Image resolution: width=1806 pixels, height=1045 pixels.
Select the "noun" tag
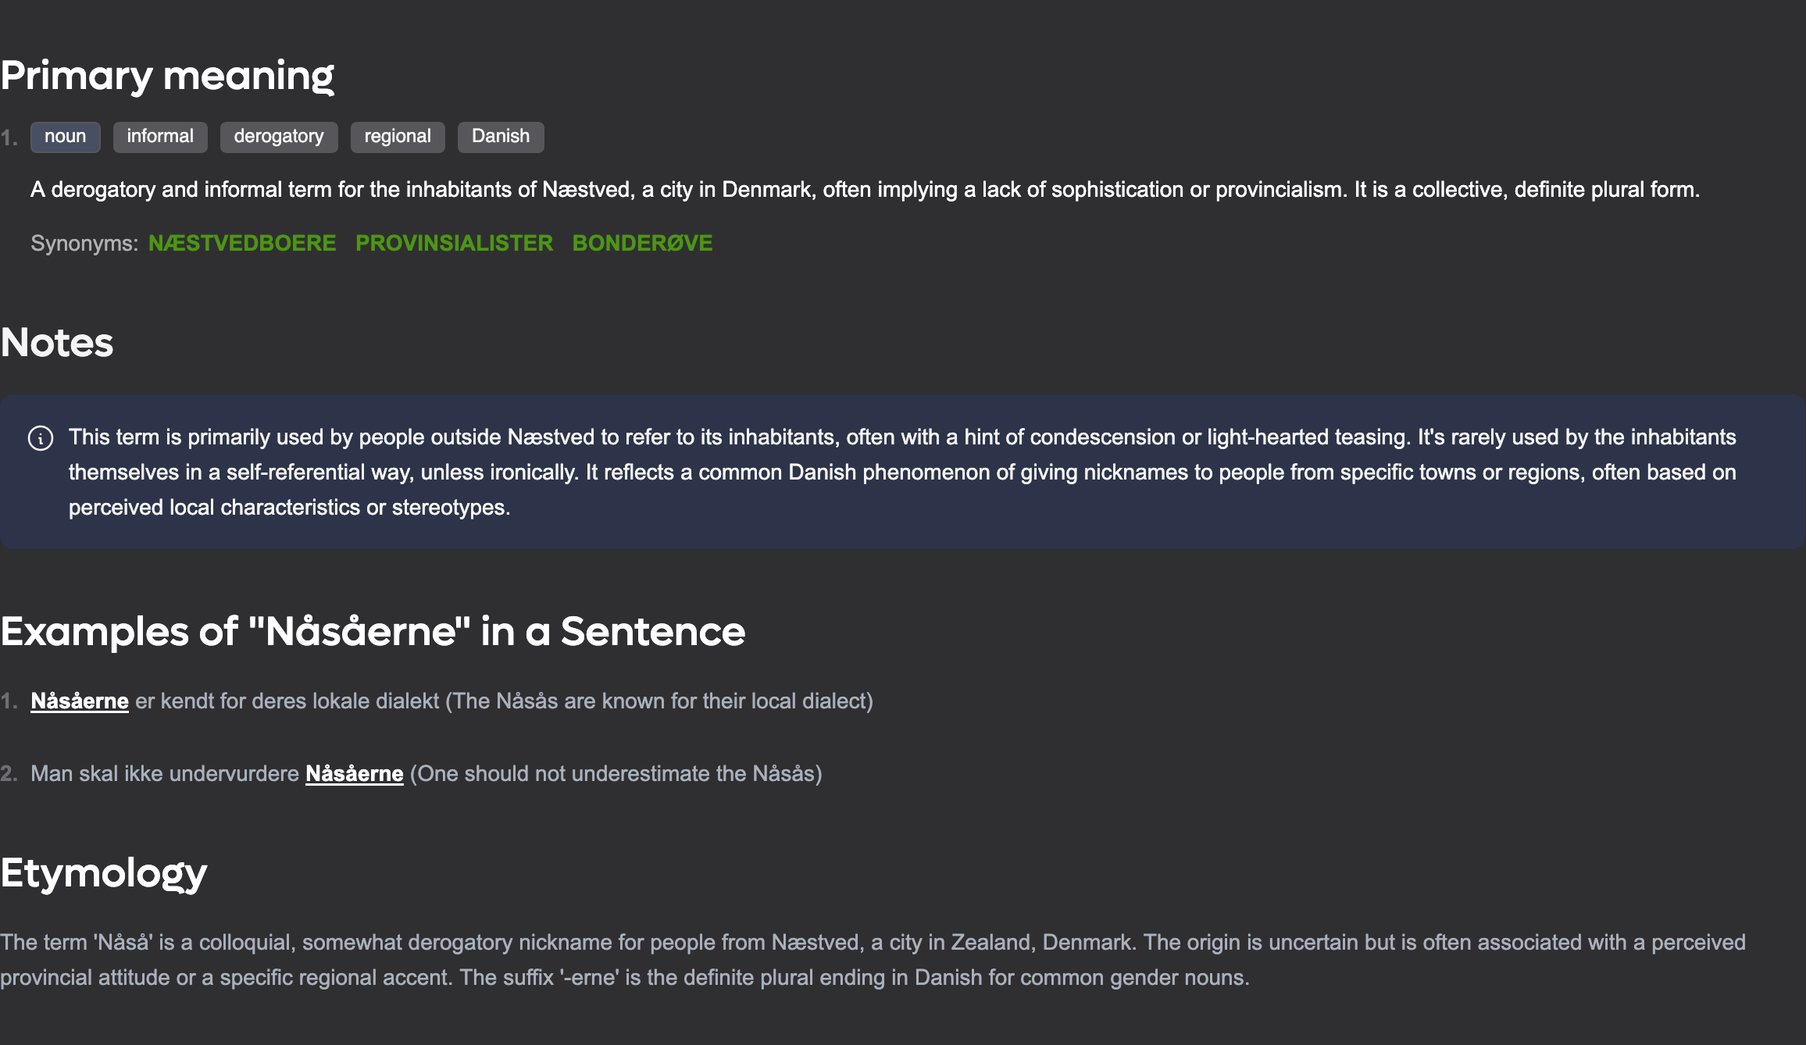pyautogui.click(x=66, y=137)
